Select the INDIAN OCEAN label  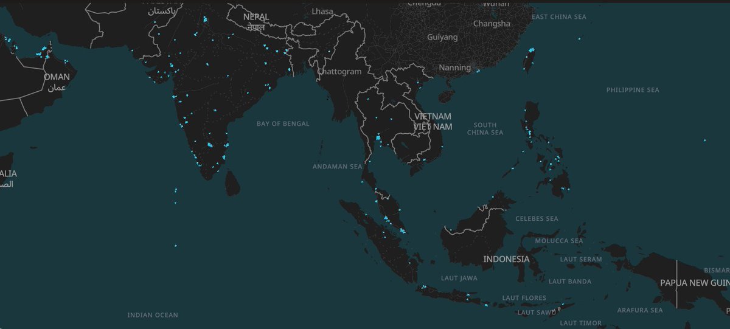[x=153, y=315]
